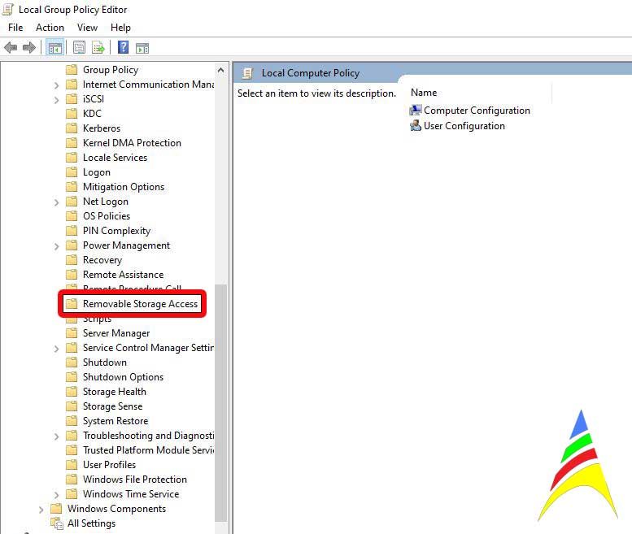Click the Back arrow toolbar icon

point(11,48)
